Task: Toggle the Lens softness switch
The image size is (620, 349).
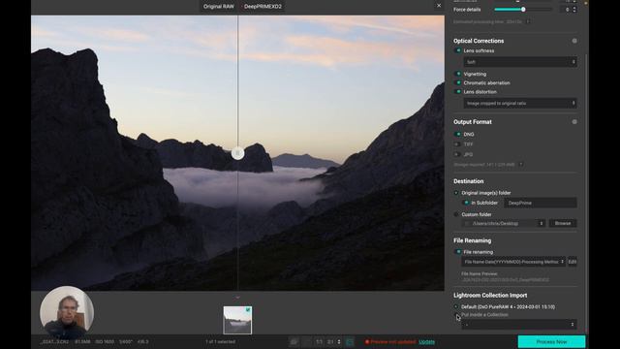Action: (x=458, y=50)
